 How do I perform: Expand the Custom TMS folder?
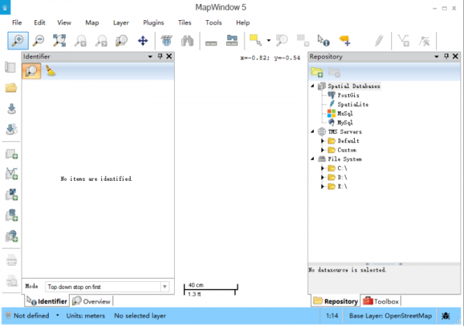322,150
